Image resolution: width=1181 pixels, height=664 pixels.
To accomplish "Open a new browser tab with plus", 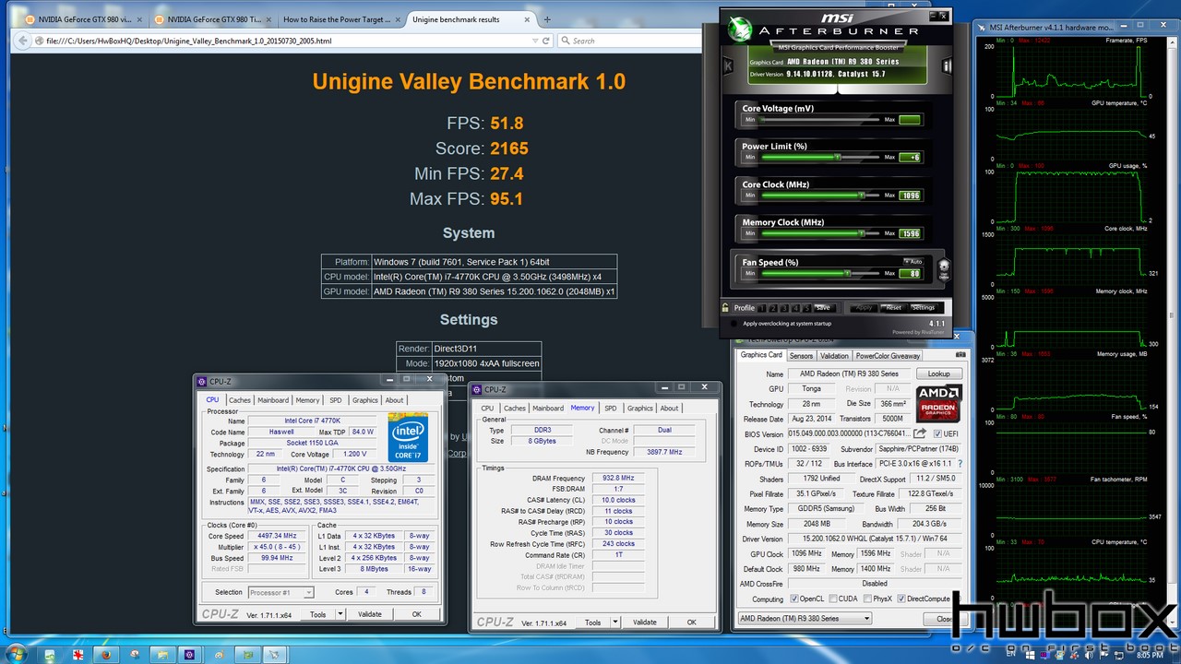I will pos(547,18).
